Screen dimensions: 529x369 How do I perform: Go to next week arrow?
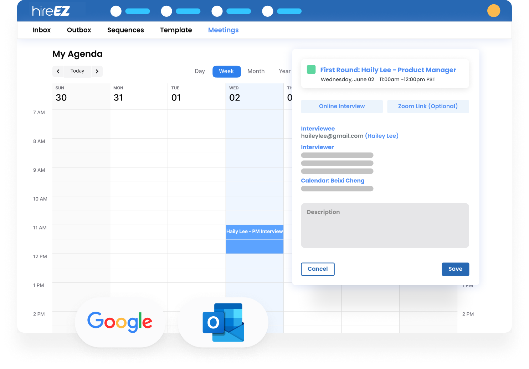pyautogui.click(x=97, y=71)
